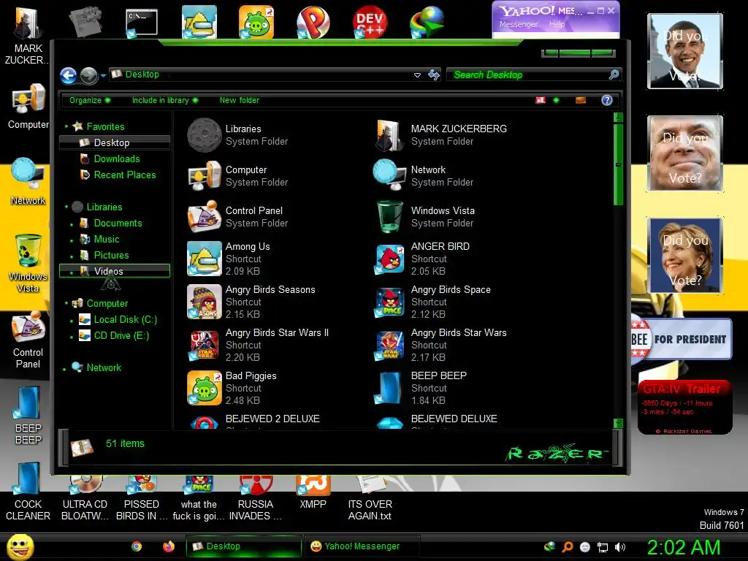Click the smiley Start button
Screen dimensions: 748x561
[x=20, y=546]
